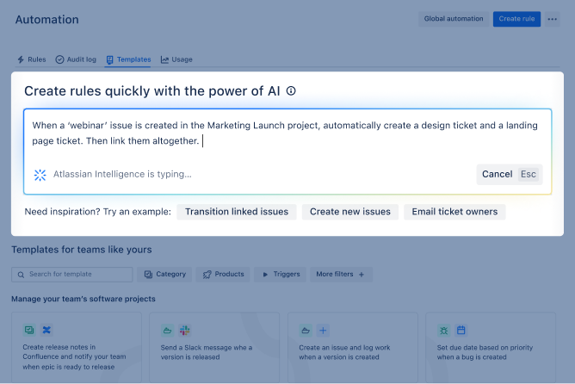
Task: Expand the Triggers filter
Action: (281, 274)
